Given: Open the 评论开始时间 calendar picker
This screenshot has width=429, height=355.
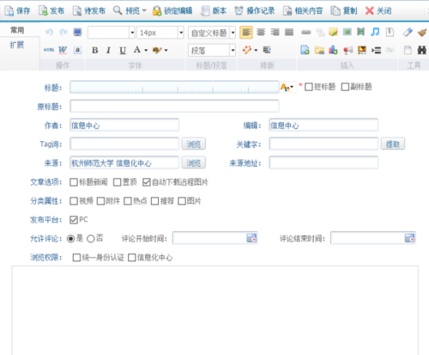Looking at the screenshot, I should coord(251,238).
